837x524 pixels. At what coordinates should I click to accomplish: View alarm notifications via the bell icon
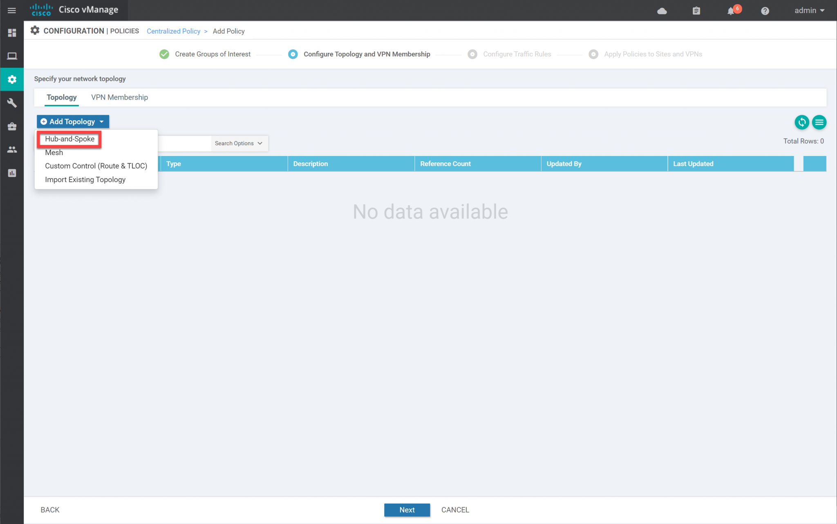click(x=731, y=11)
